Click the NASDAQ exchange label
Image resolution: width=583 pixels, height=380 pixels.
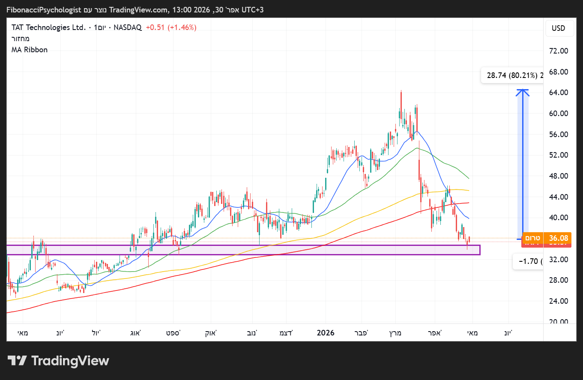pyautogui.click(x=127, y=27)
